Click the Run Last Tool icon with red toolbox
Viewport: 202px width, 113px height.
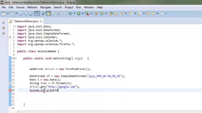tap(87, 13)
